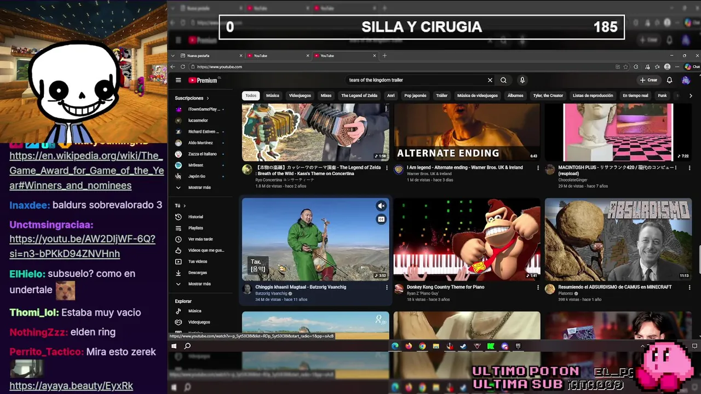The height and width of the screenshot is (394, 701).
Task: Click the search magnifier button
Action: (x=503, y=80)
